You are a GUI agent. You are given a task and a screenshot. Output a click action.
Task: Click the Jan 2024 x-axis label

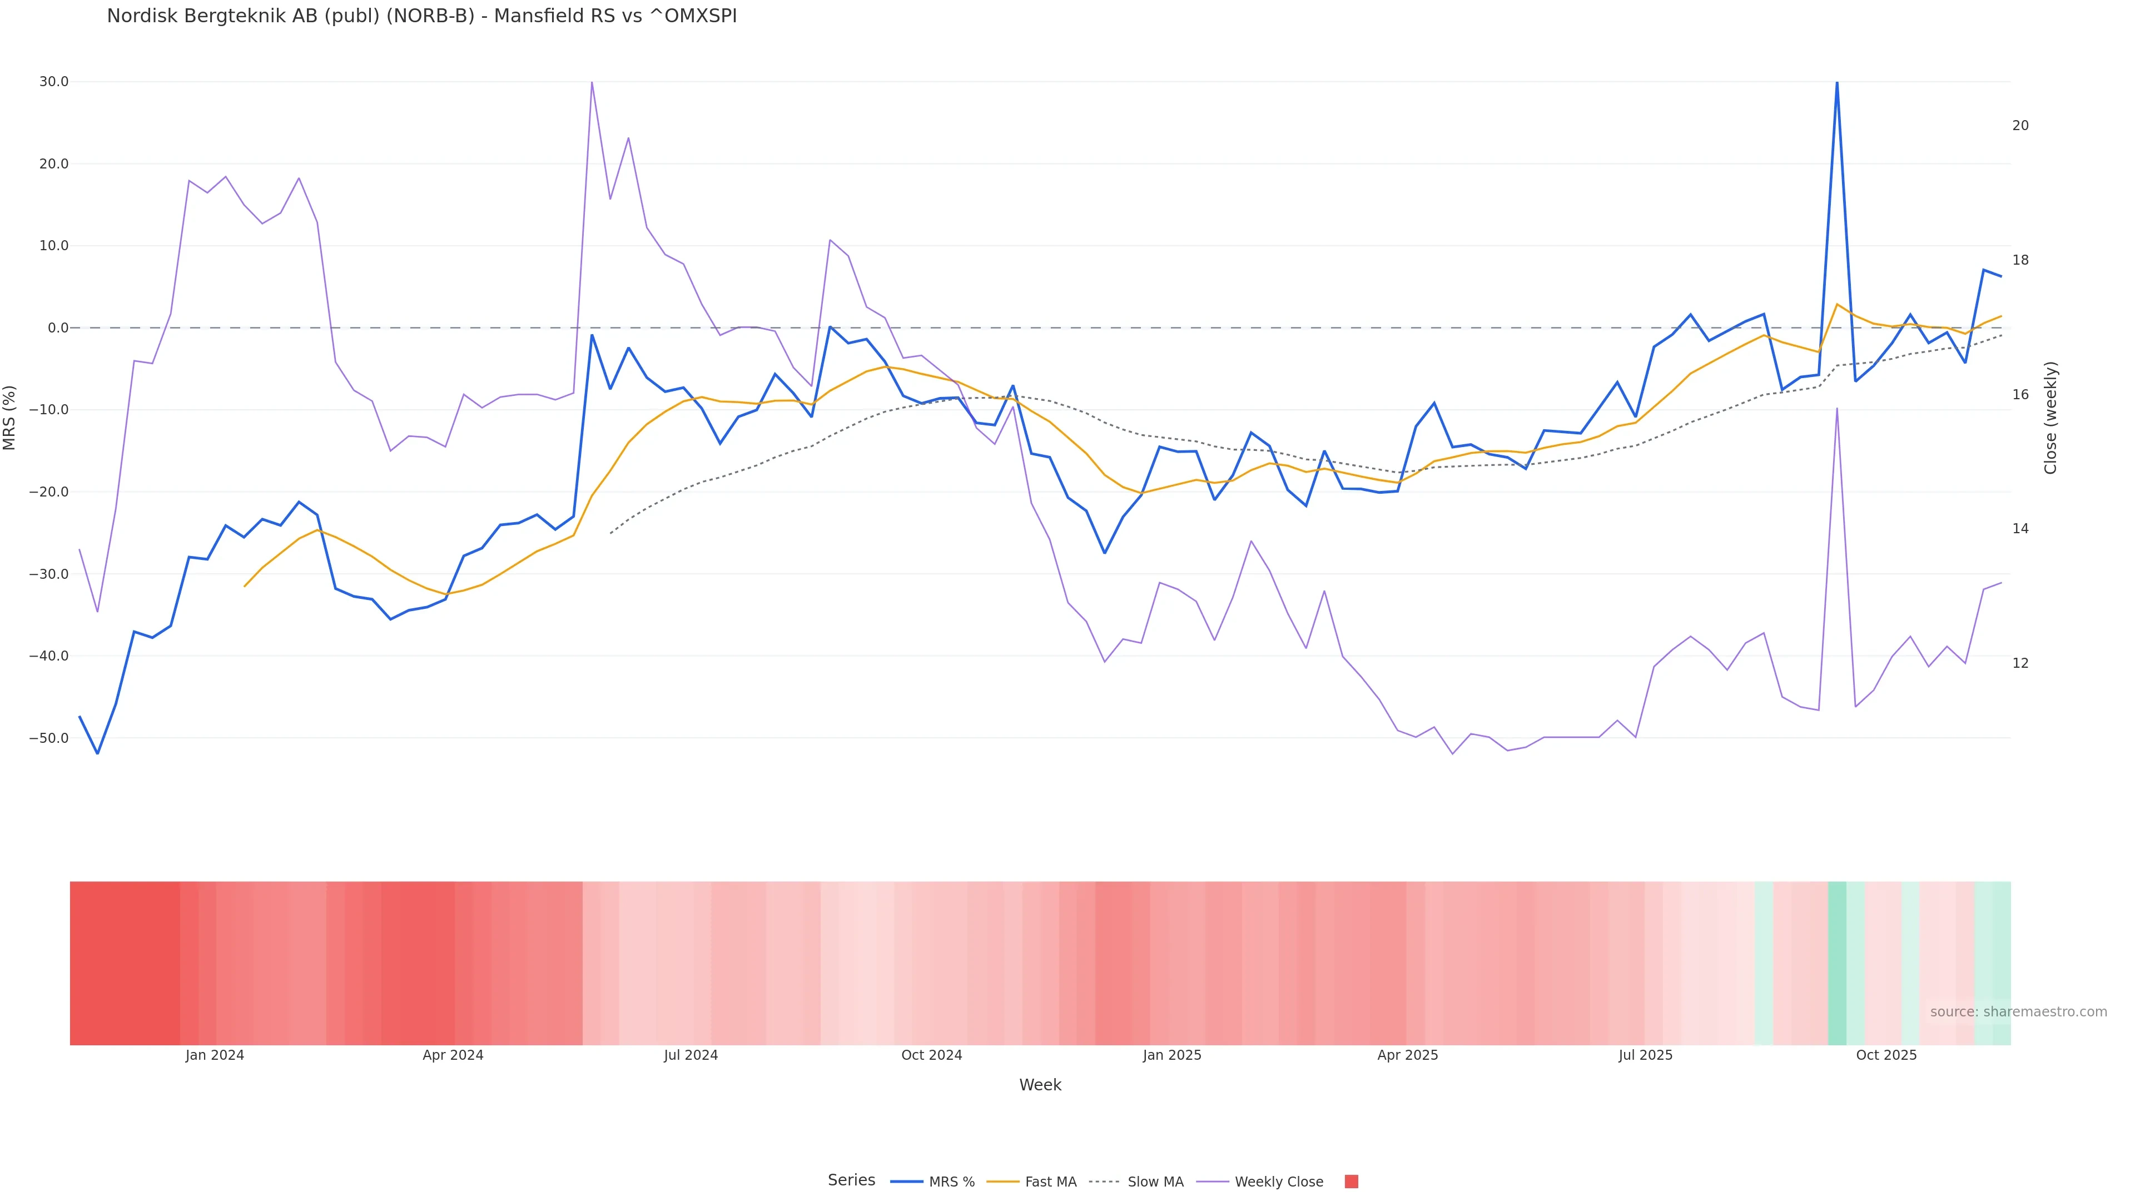(x=215, y=1055)
